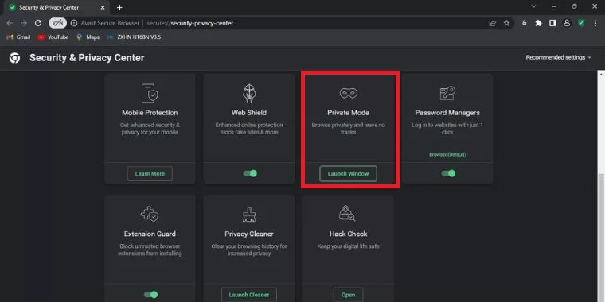This screenshot has height=302, width=605.
Task: Click the Security & Privacy Center heading
Action: pos(87,58)
